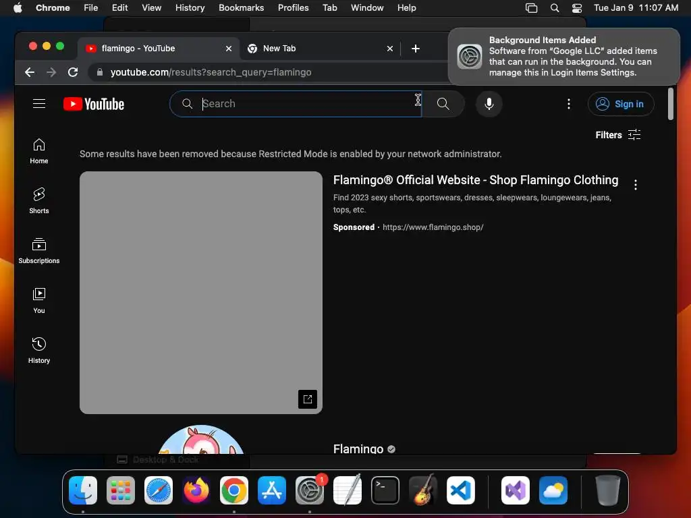Switch to the New Tab tab
This screenshot has height=518, width=691.
click(320, 49)
